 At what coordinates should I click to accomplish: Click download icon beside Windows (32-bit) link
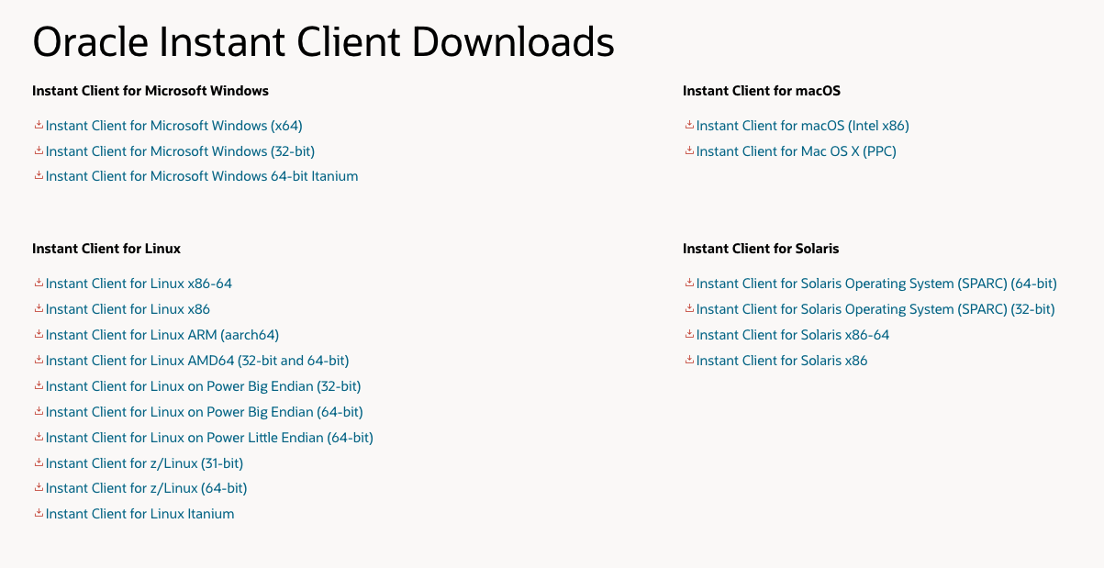pyautogui.click(x=39, y=150)
